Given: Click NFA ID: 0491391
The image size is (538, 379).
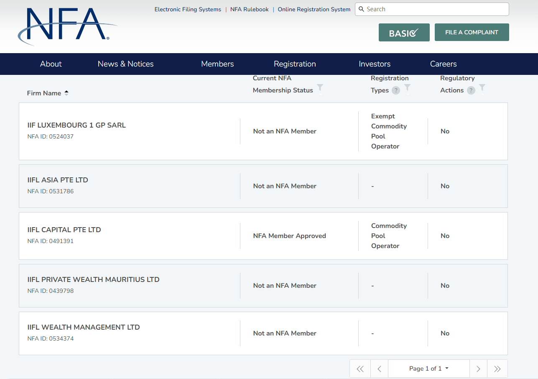Looking at the screenshot, I should [51, 241].
